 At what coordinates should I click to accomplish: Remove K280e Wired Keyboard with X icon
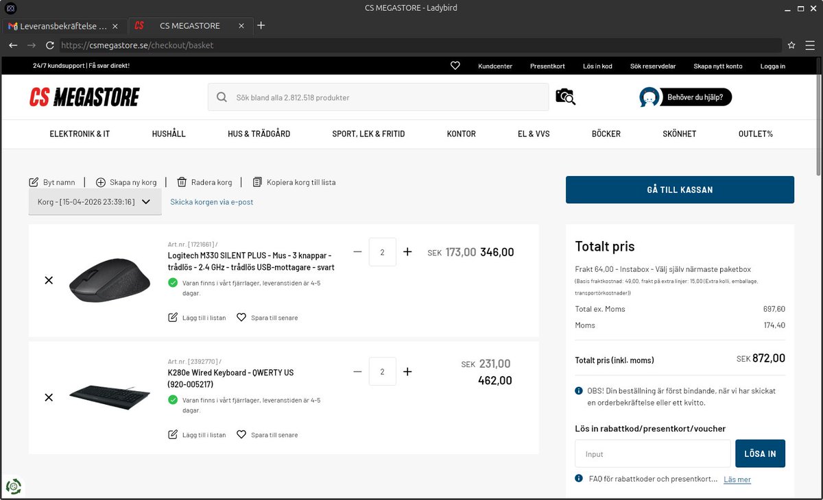click(x=49, y=397)
